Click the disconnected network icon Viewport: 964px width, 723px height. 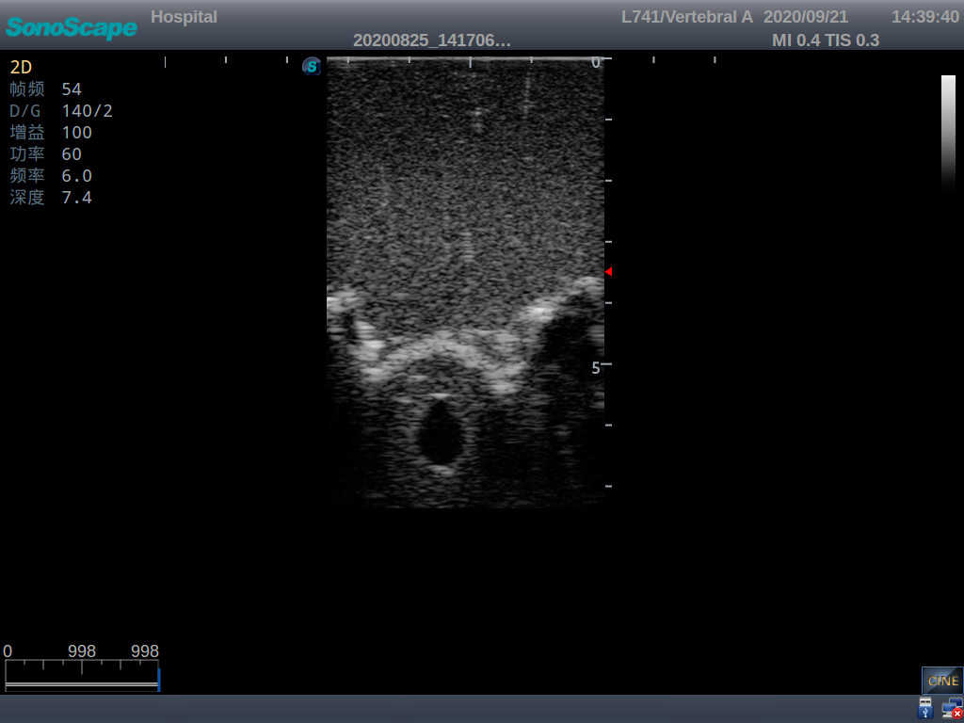point(954,707)
